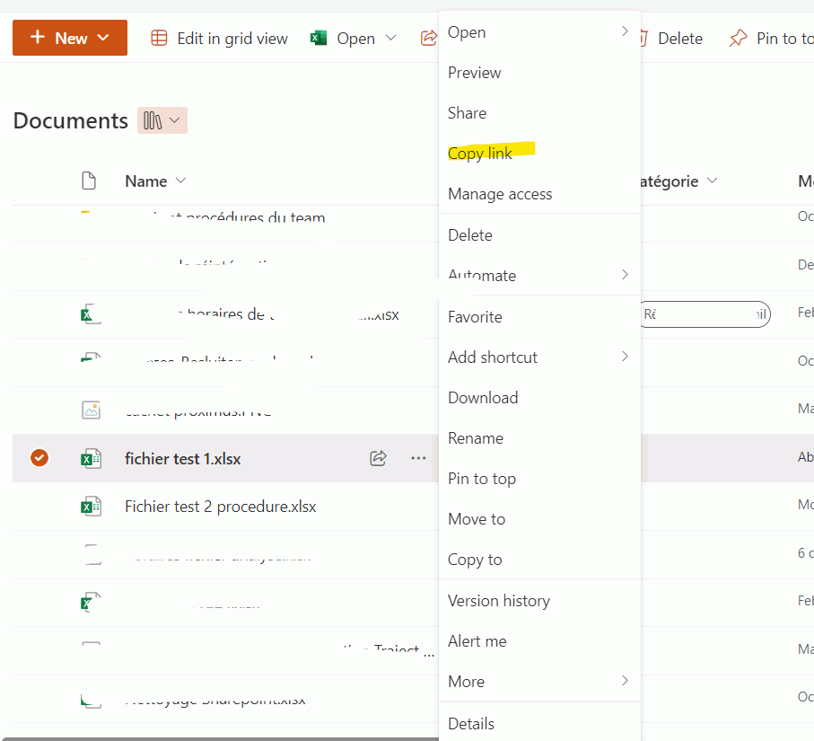Click the Excel icon beside Fichier test 2 procedure.xlsx
Image resolution: width=814 pixels, height=741 pixels.
point(90,507)
